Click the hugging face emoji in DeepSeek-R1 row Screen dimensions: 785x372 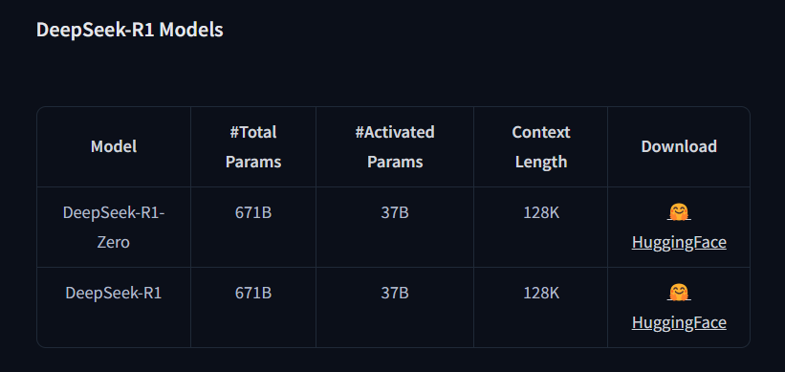679,293
